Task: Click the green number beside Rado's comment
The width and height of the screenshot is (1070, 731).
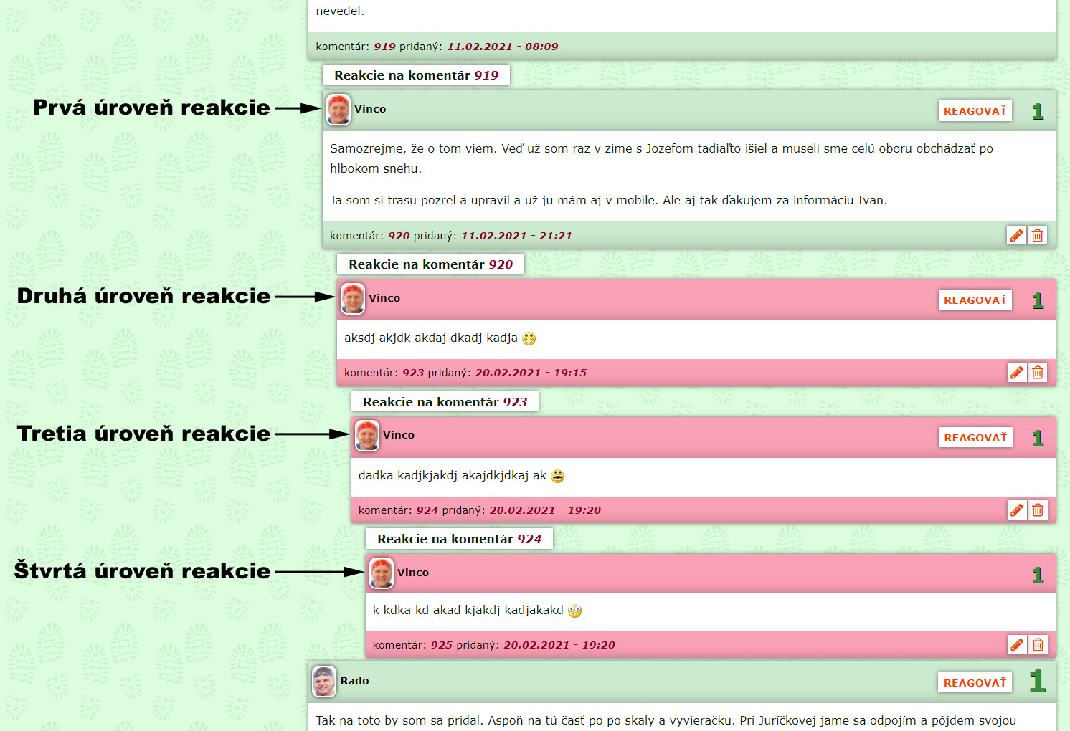Action: pos(1037,681)
